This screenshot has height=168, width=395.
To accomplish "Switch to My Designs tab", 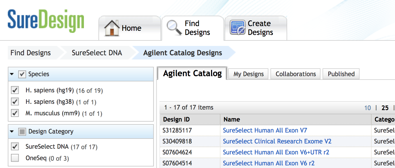I will point(249,74).
